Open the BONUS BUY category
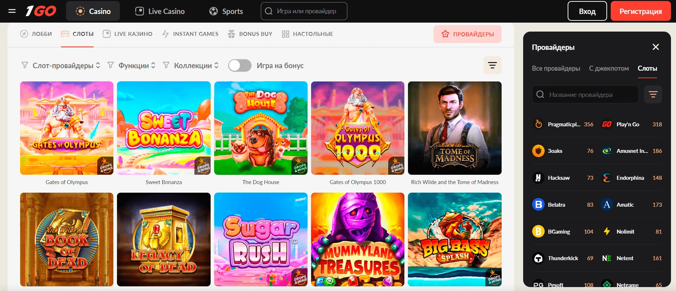 [250, 34]
